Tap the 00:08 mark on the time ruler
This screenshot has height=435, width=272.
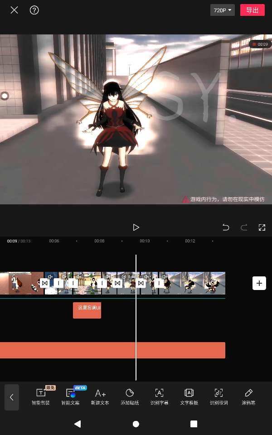coord(99,241)
